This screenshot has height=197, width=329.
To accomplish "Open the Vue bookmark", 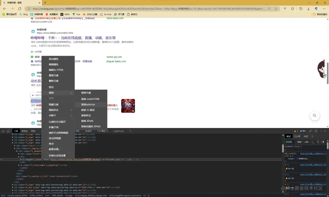I will point(76,14).
